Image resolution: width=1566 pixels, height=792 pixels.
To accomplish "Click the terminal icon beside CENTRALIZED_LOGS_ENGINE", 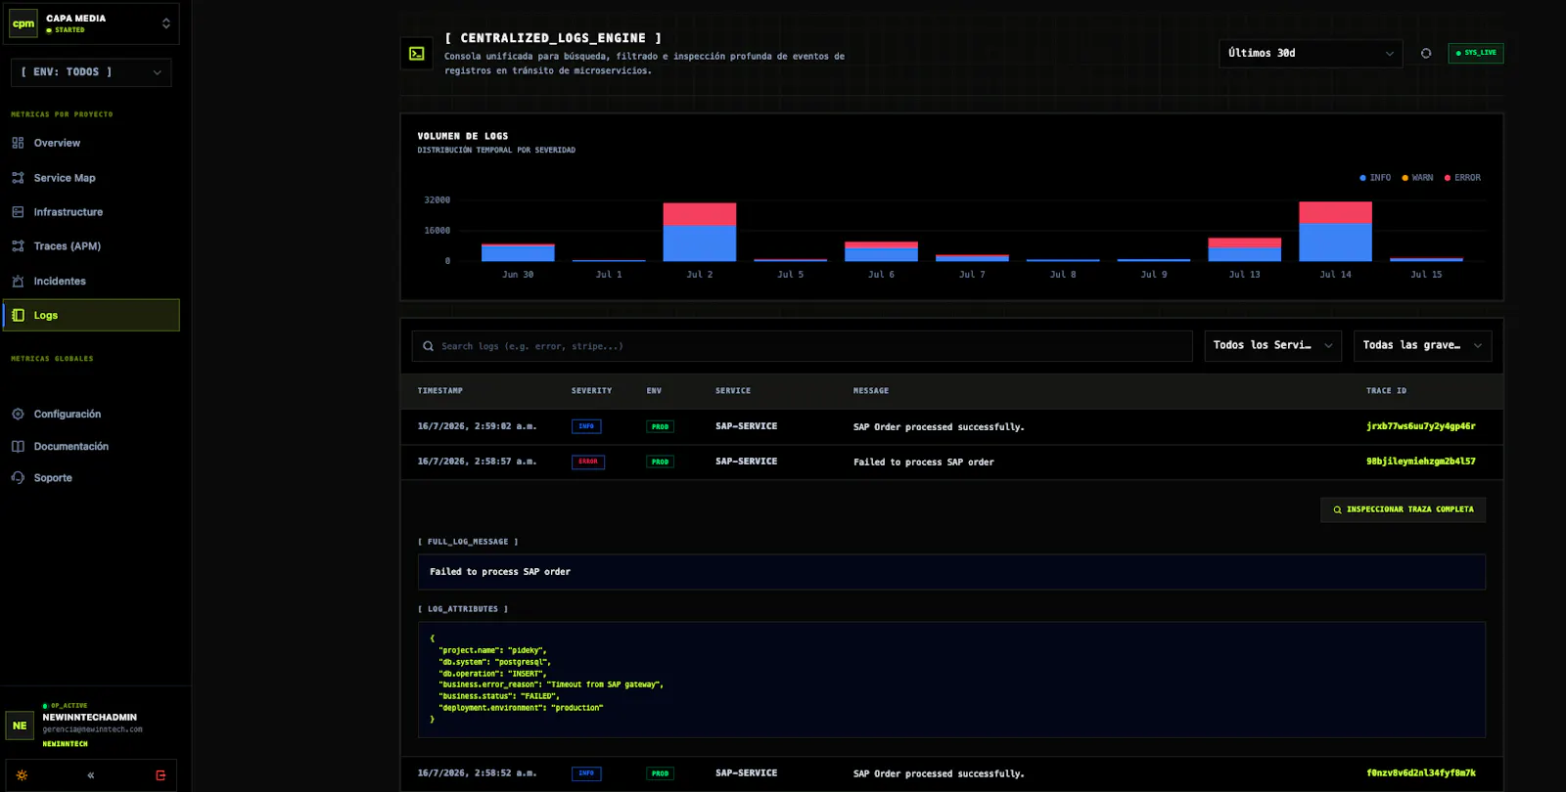I will [417, 54].
